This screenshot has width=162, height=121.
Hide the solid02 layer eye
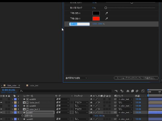1,119
